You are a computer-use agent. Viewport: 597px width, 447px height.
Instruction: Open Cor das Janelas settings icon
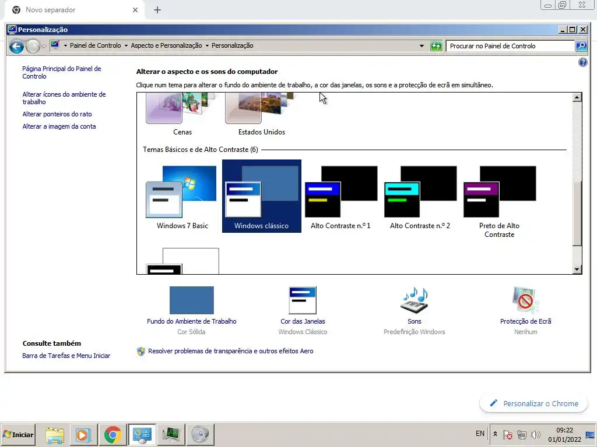click(303, 300)
